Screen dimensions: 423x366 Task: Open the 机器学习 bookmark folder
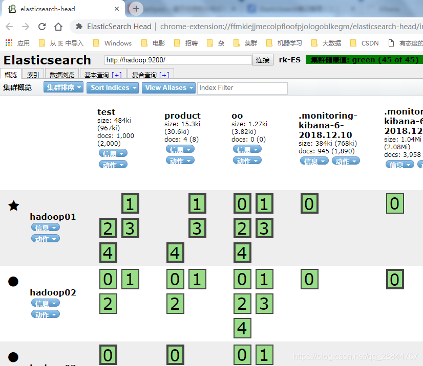point(284,43)
